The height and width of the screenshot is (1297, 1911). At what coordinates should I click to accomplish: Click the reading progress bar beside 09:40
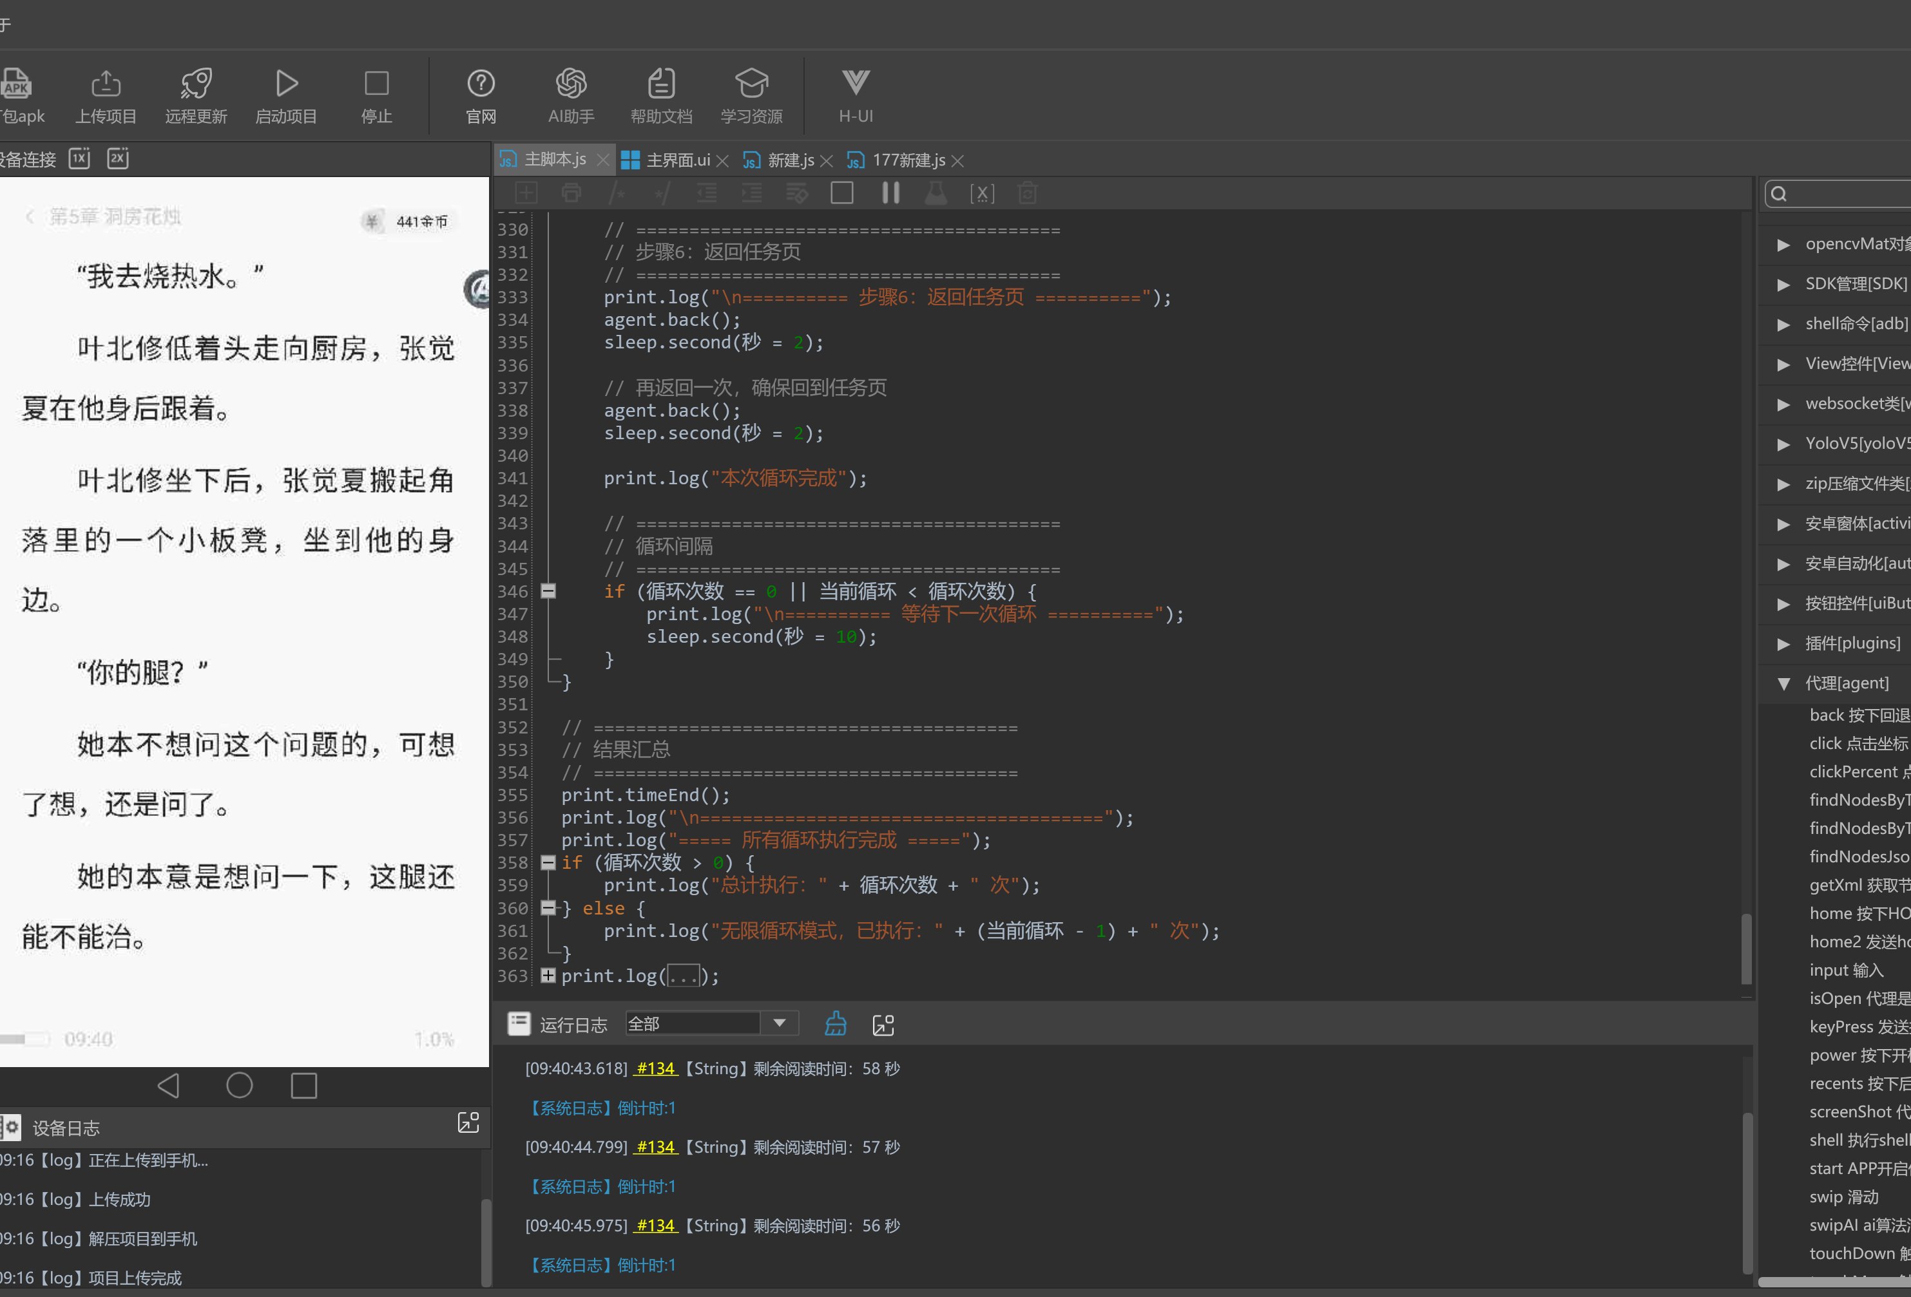pyautogui.click(x=24, y=1039)
